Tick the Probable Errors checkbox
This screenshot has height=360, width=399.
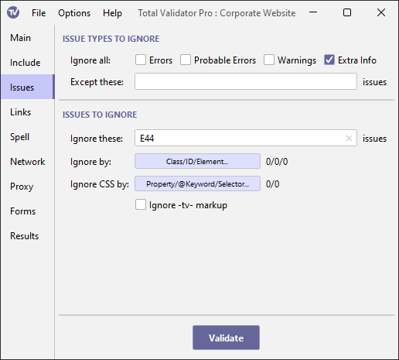[x=186, y=60]
